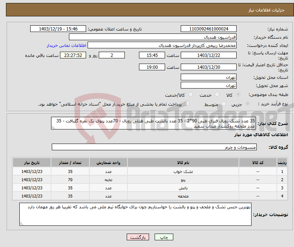Screen dimensions: 294x247
Task: Click the quantity 35 in the تشک خواب row
Action: point(70,171)
